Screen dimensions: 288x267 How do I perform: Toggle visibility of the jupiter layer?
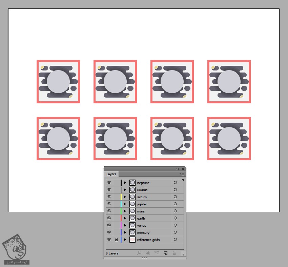(x=109, y=204)
